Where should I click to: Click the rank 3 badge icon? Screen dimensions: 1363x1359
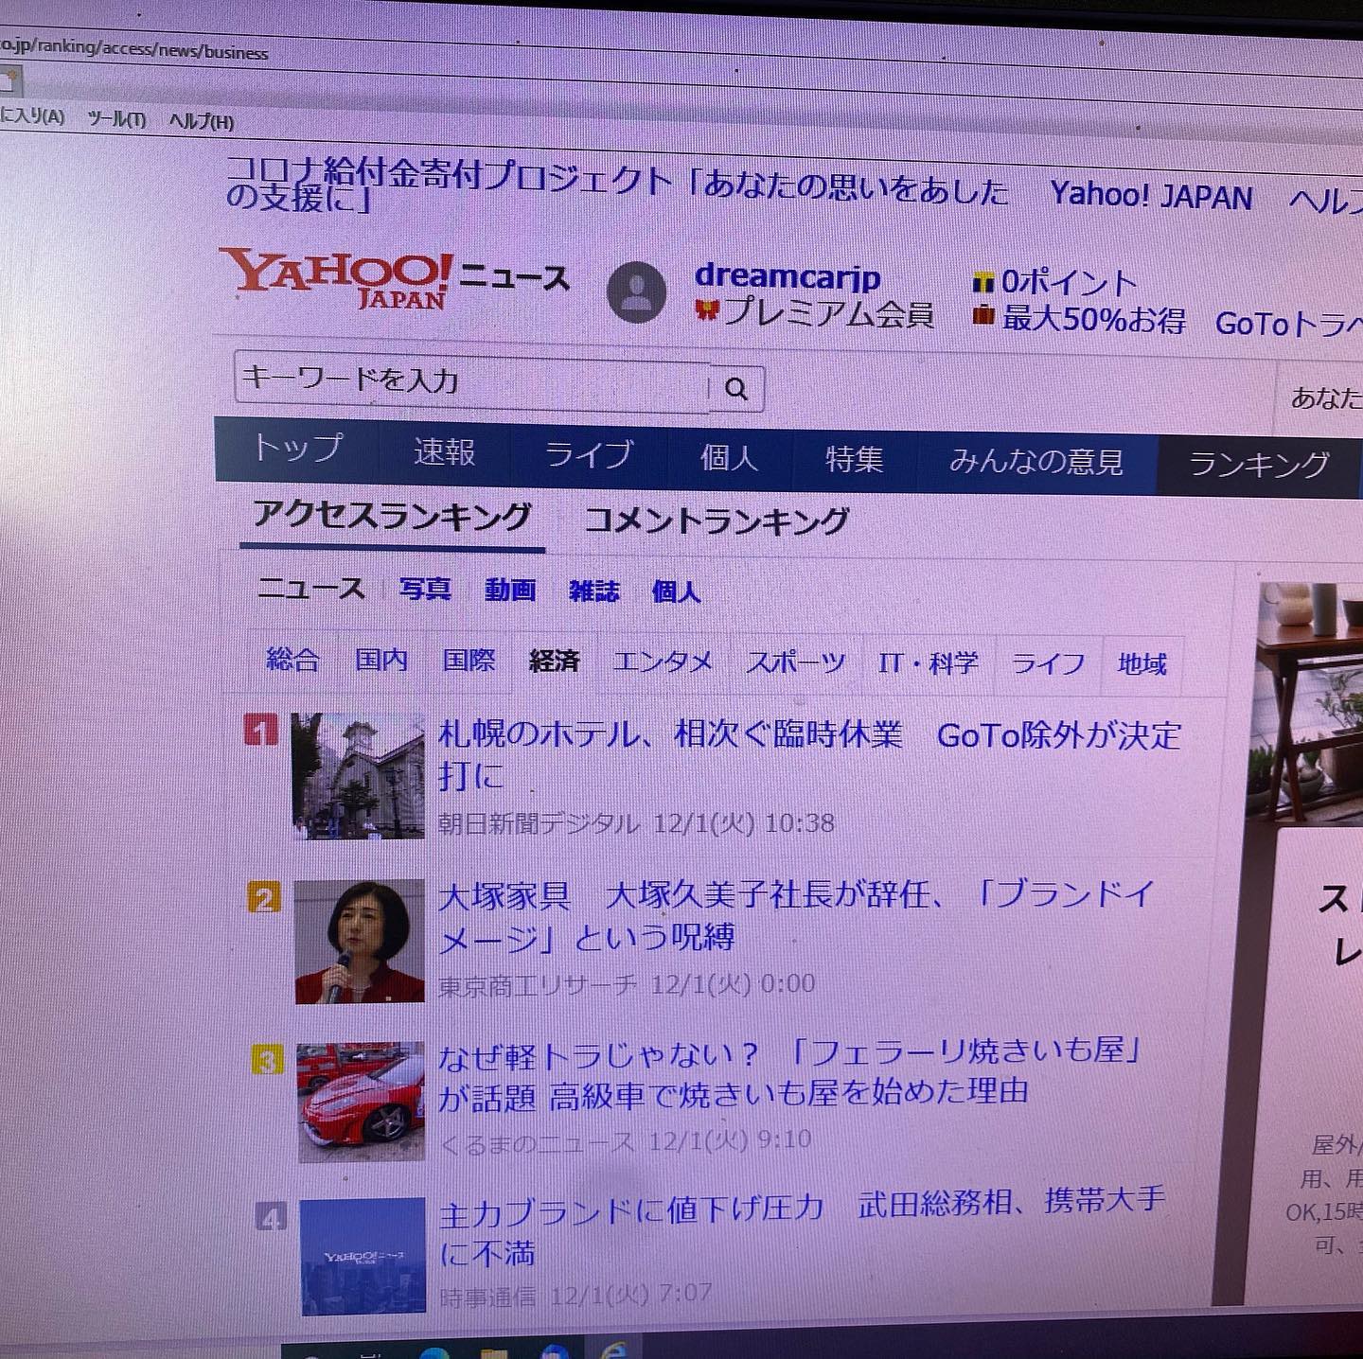(x=268, y=1059)
